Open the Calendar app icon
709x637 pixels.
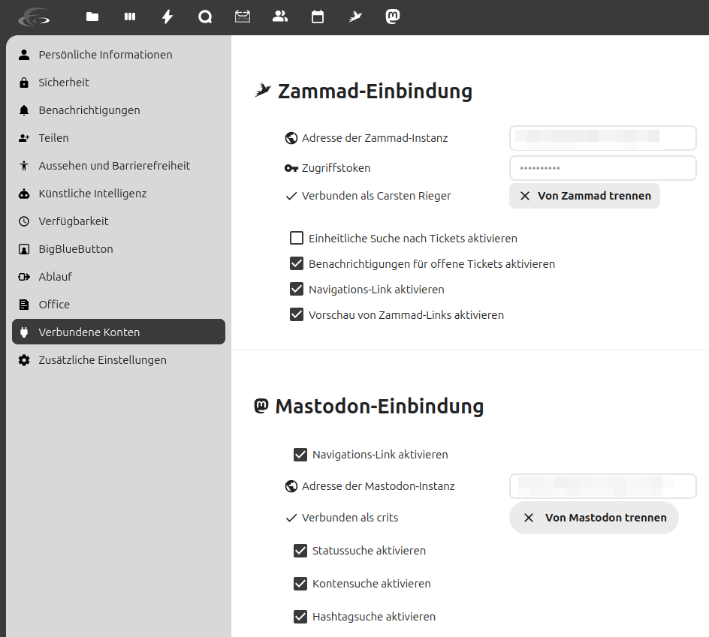point(318,17)
